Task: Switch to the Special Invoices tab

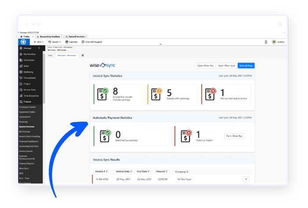Action: coord(75,36)
